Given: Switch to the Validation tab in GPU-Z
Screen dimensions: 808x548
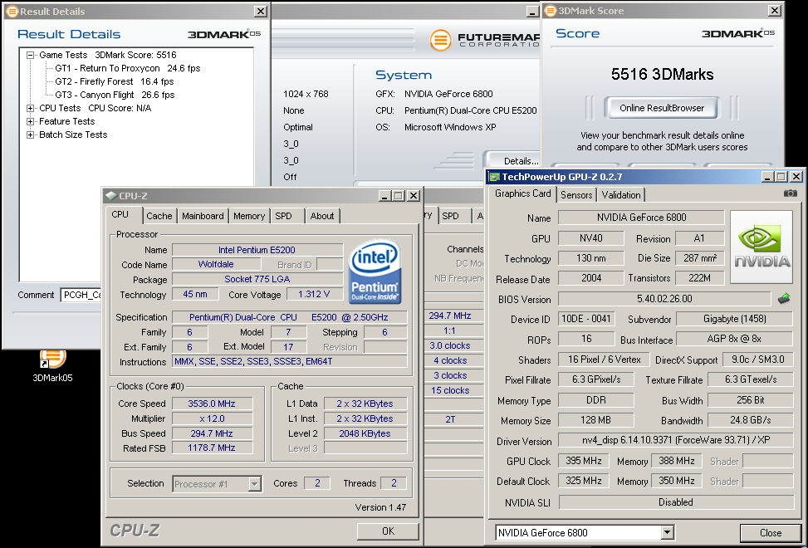Looking at the screenshot, I should tap(621, 194).
